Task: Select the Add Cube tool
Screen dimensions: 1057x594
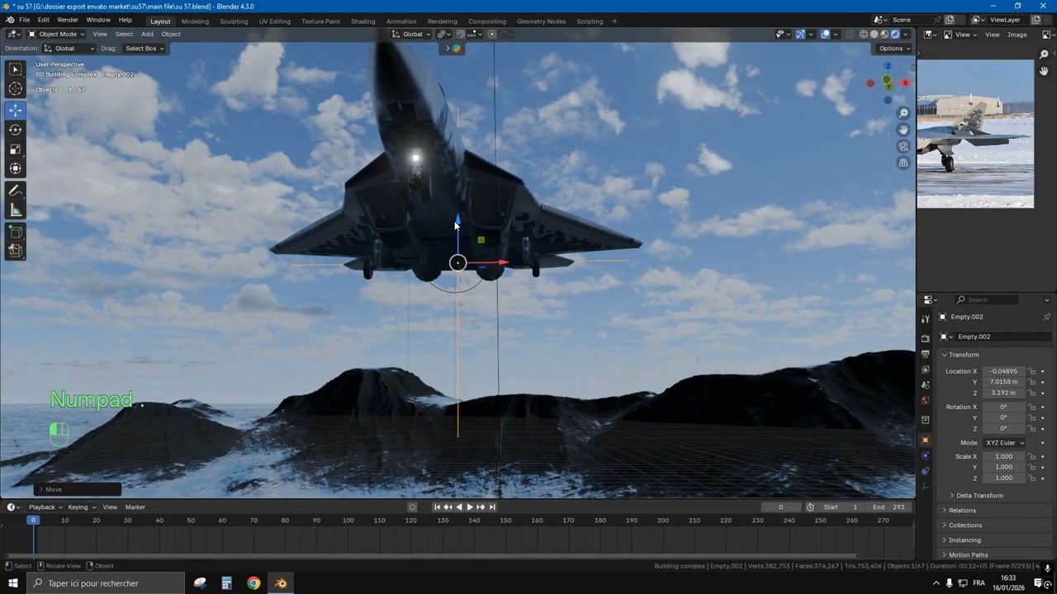Action: tap(16, 232)
